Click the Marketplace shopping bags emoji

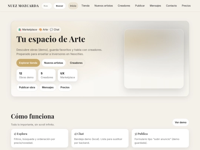tap(20, 30)
